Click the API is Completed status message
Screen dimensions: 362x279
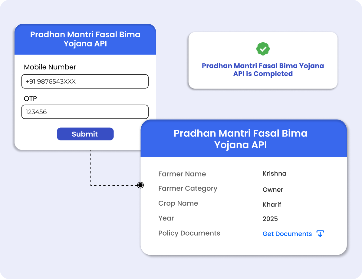point(263,70)
